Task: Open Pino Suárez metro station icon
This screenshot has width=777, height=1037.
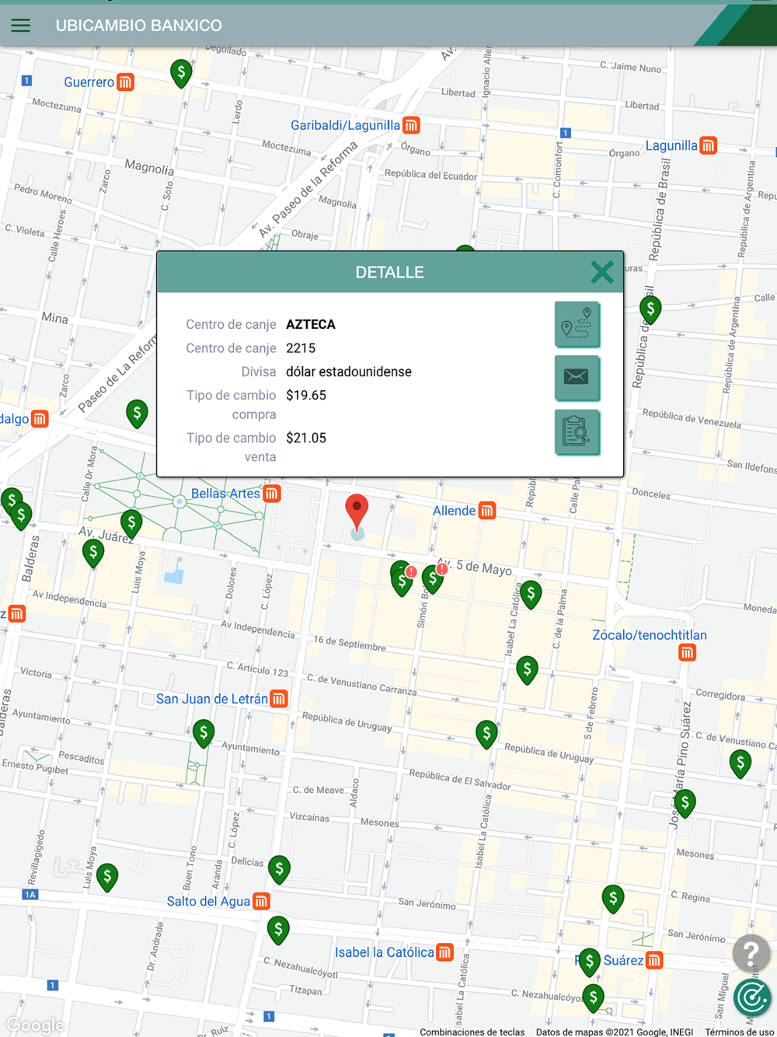Action: pos(654,961)
